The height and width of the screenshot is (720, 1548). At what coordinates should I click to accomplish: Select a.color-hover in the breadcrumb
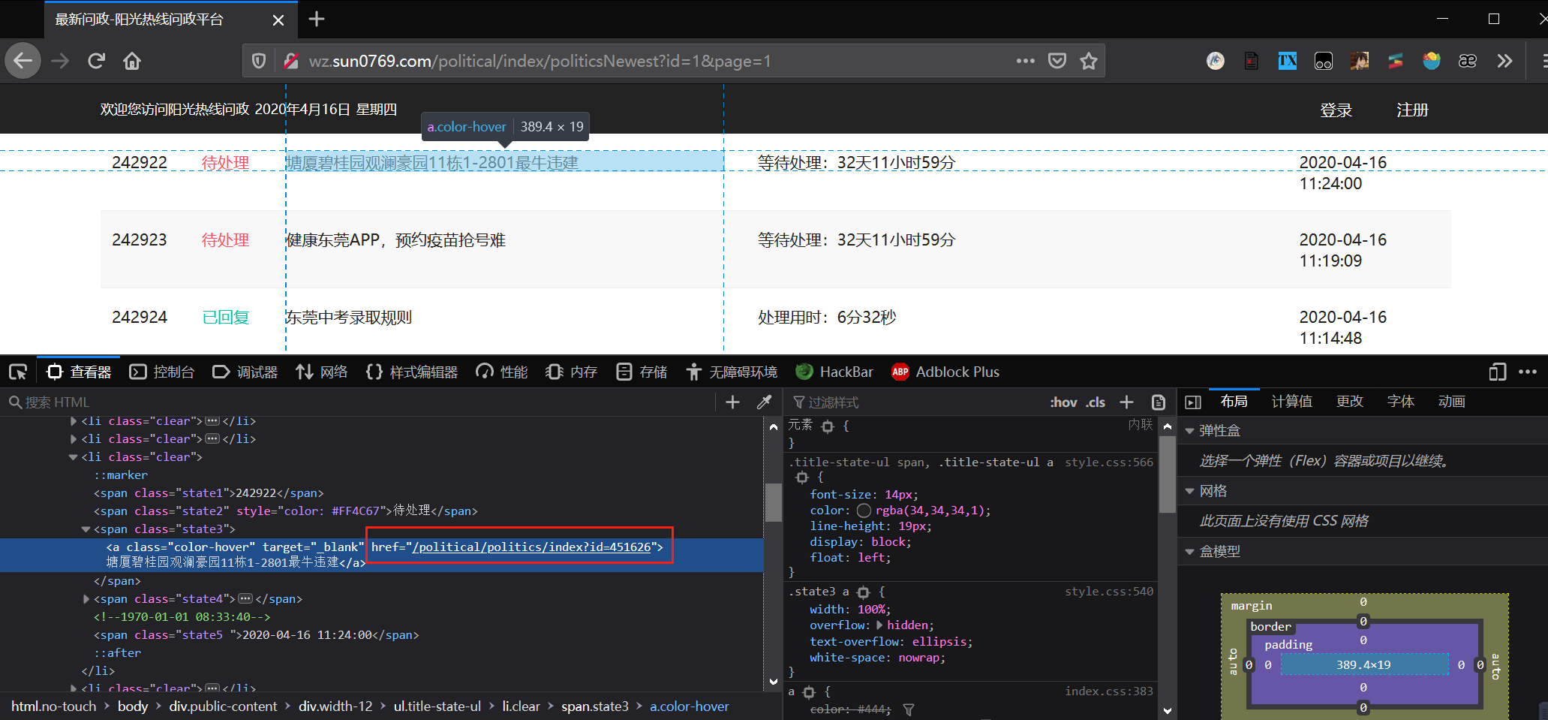click(689, 706)
